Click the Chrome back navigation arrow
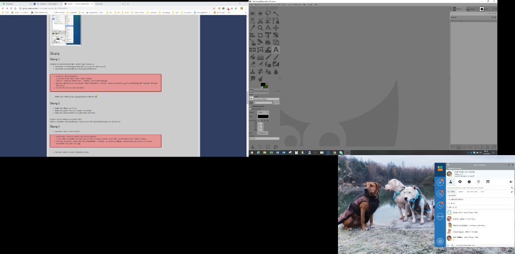 click(3, 8)
